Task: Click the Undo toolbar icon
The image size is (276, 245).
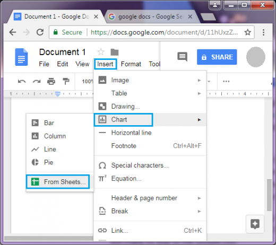Action: click(22, 82)
